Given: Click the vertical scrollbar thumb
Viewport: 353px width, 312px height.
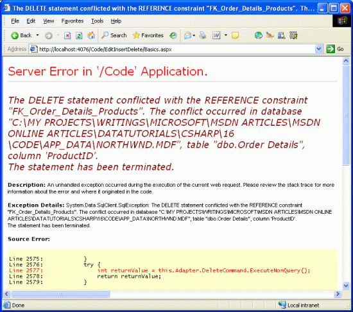Looking at the screenshot, I should 346,116.
